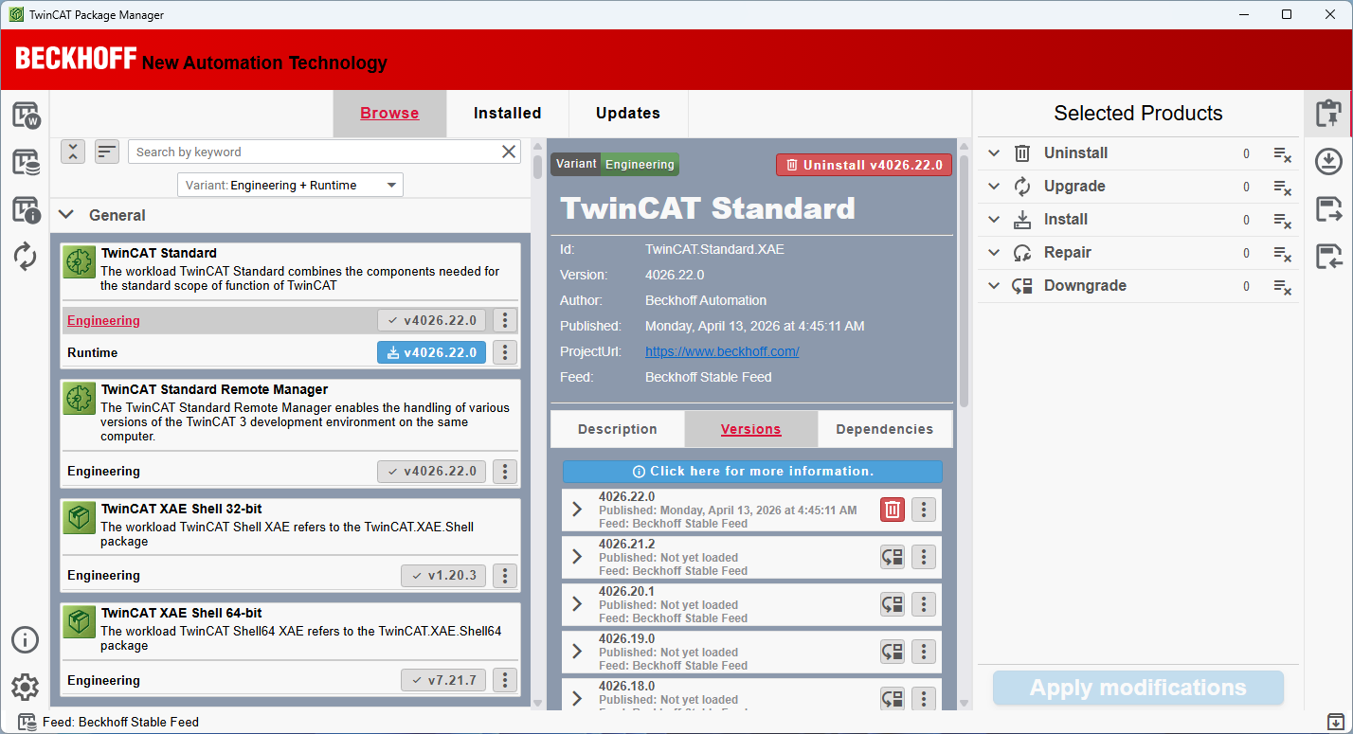
Task: Install Runtime v4026.22.0 of TwinCAT Standard
Action: tap(432, 352)
